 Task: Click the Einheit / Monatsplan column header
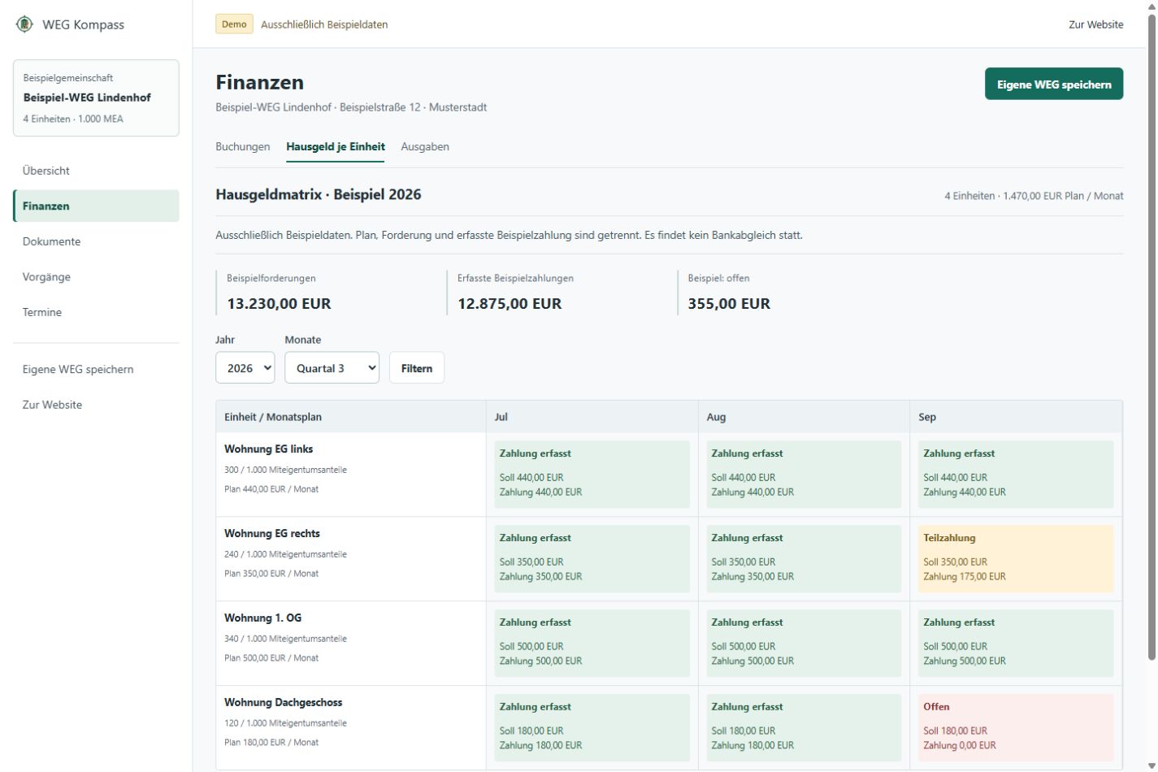(351, 417)
